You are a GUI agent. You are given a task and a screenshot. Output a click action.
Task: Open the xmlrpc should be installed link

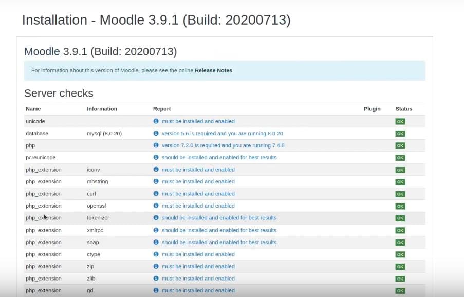click(x=219, y=230)
